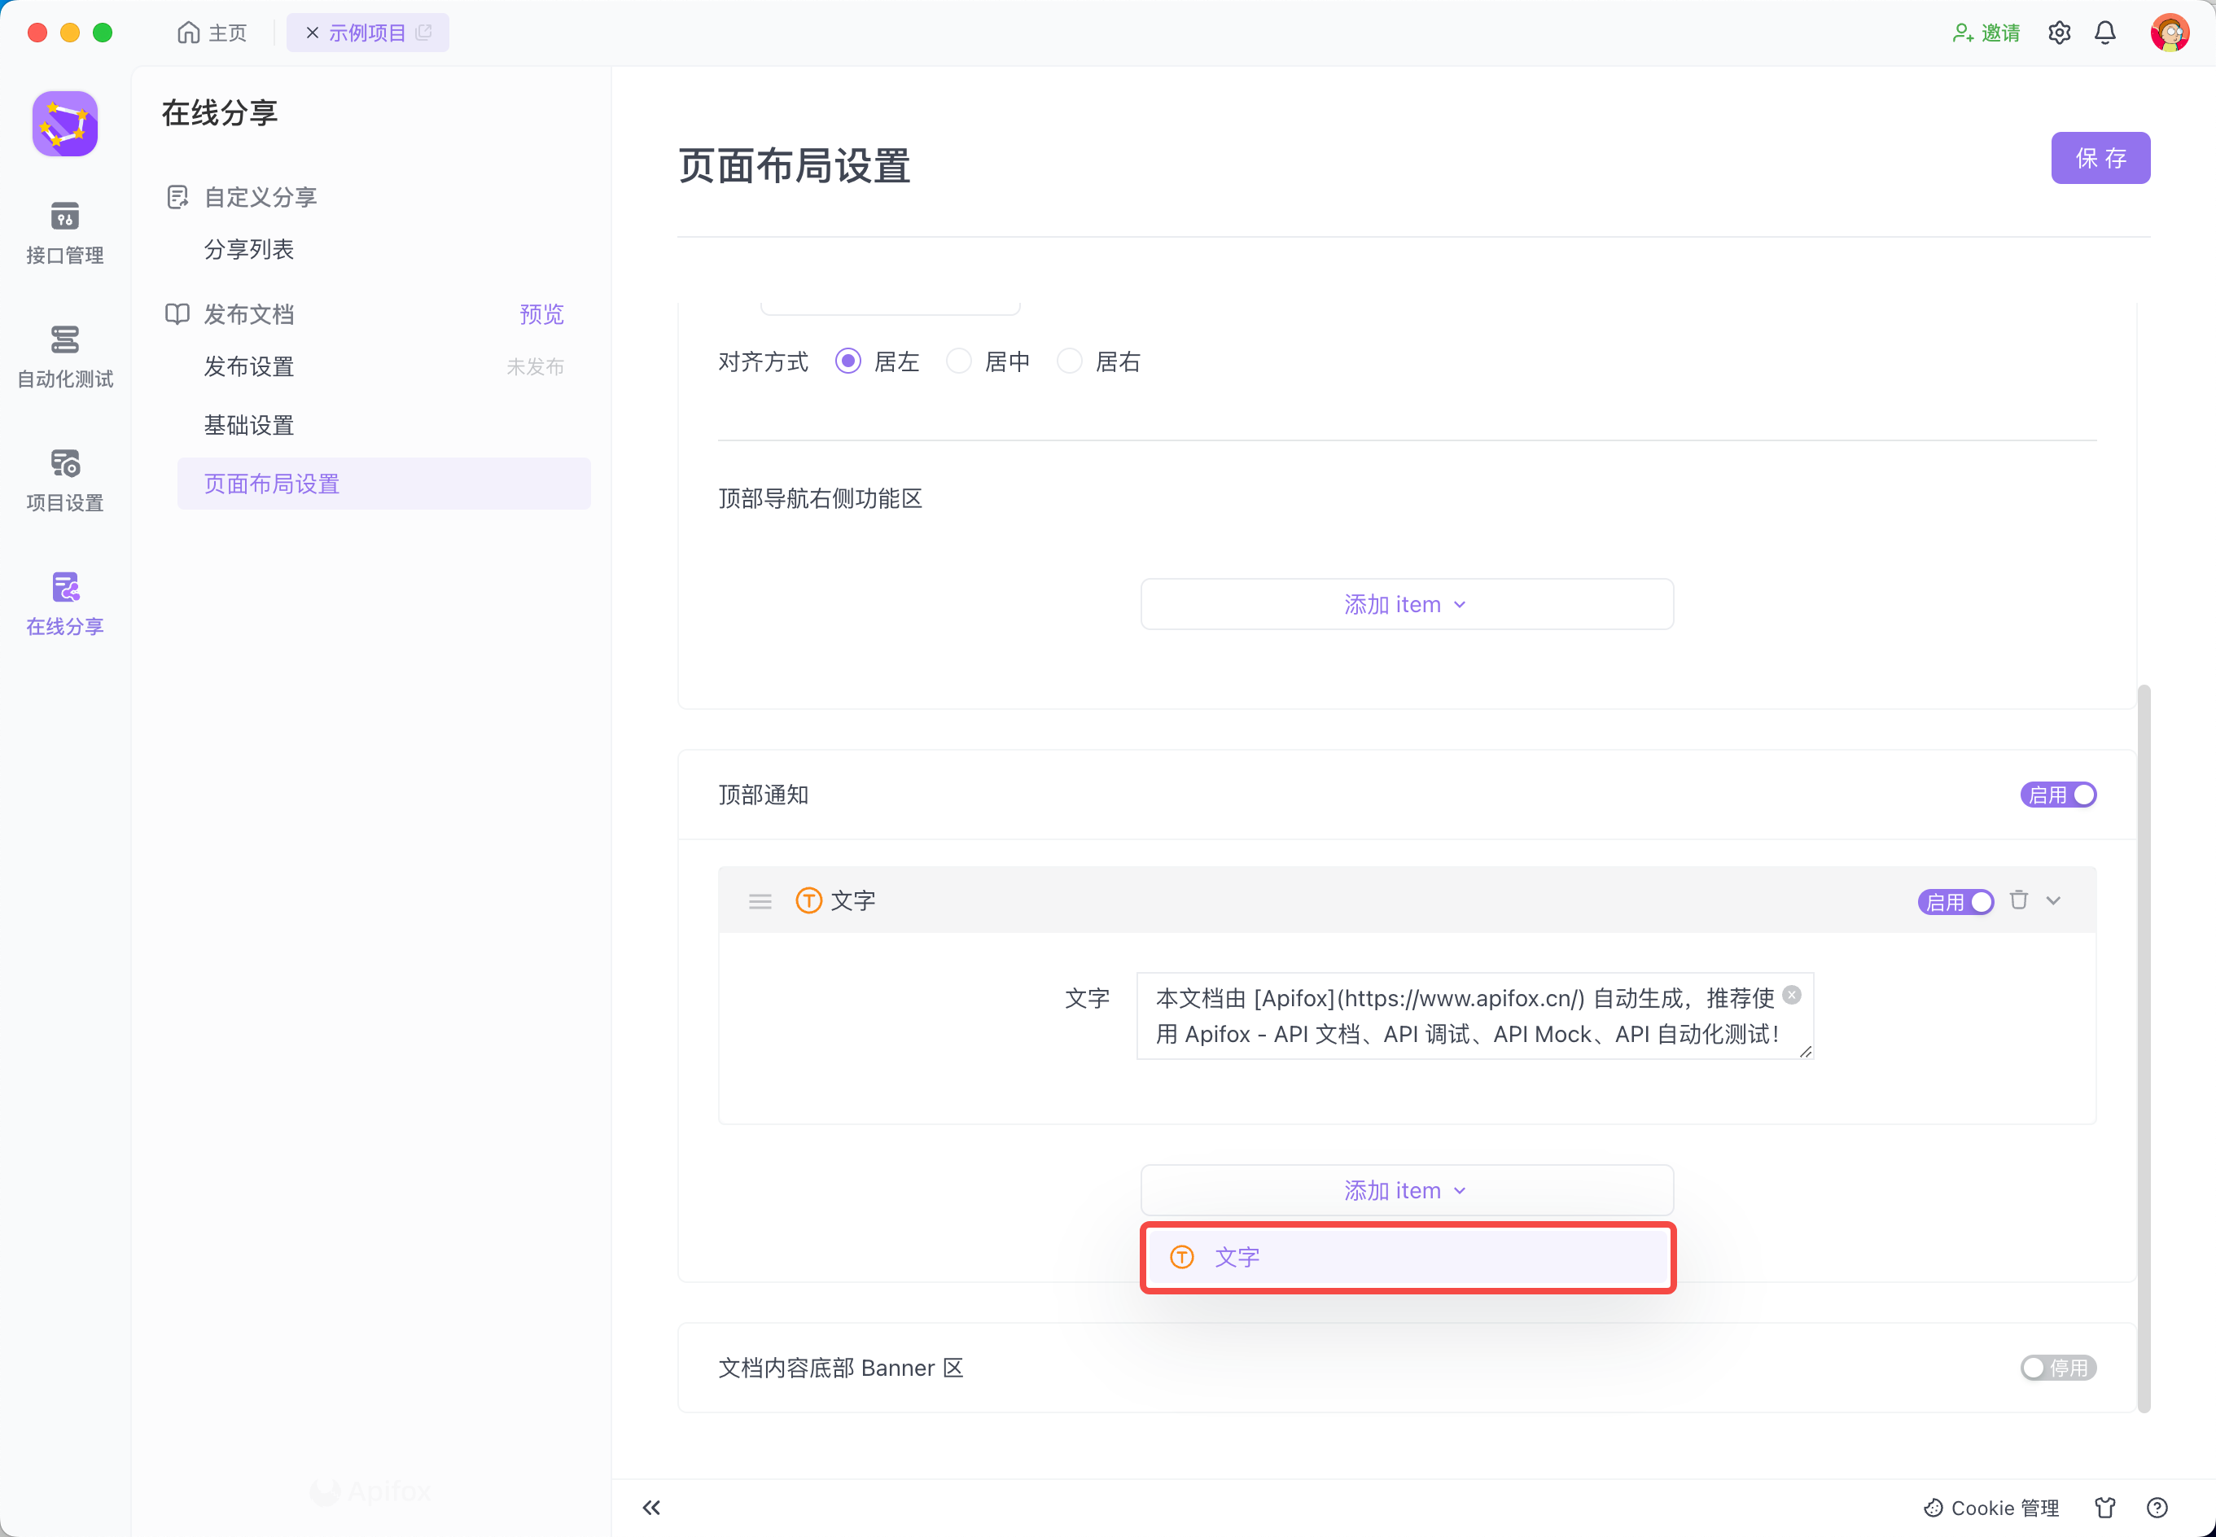The height and width of the screenshot is (1537, 2216).
Task: Collapse the sidebar with double-arrow icon
Action: 652,1507
